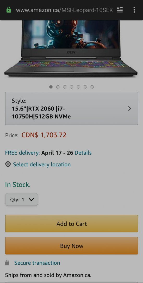Image resolution: width=143 pixels, height=283 pixels.
Task: Open the reader mode icon in address bar
Action: (120, 10)
